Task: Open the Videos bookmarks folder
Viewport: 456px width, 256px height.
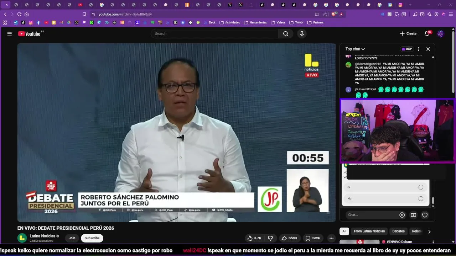Action: [x=278, y=22]
